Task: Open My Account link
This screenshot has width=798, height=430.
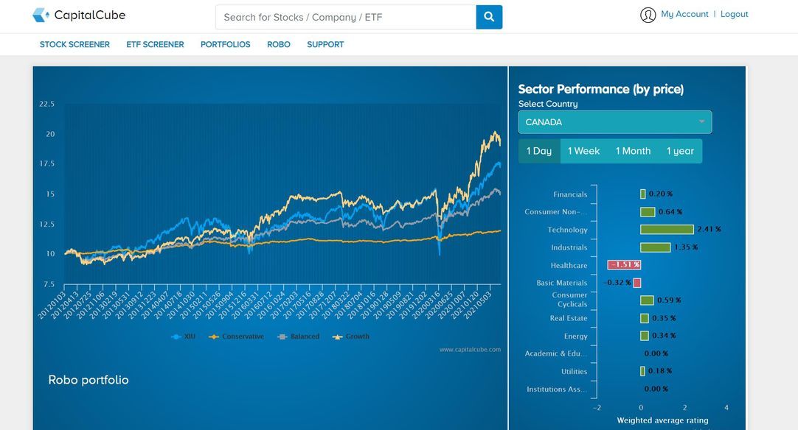Action: 684,14
